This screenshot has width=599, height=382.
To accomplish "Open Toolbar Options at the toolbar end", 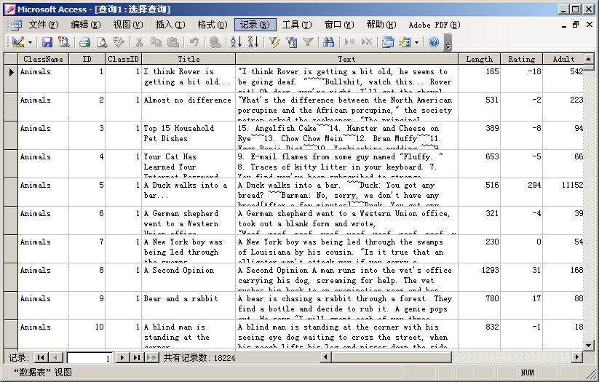I will coord(448,43).
